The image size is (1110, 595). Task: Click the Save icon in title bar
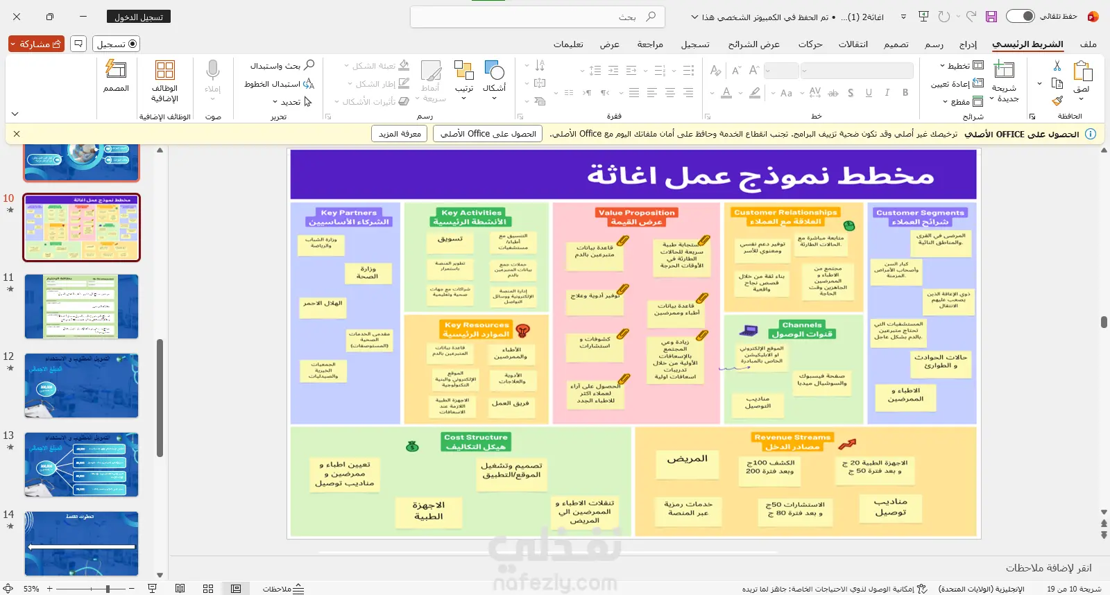pyautogui.click(x=991, y=17)
